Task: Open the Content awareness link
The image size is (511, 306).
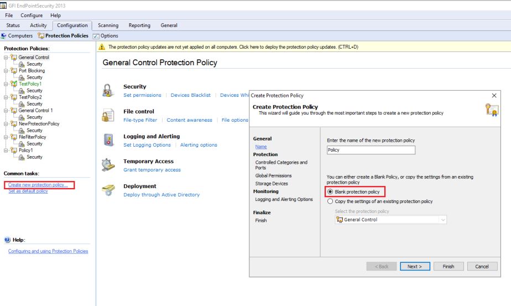Action: pyautogui.click(x=189, y=120)
